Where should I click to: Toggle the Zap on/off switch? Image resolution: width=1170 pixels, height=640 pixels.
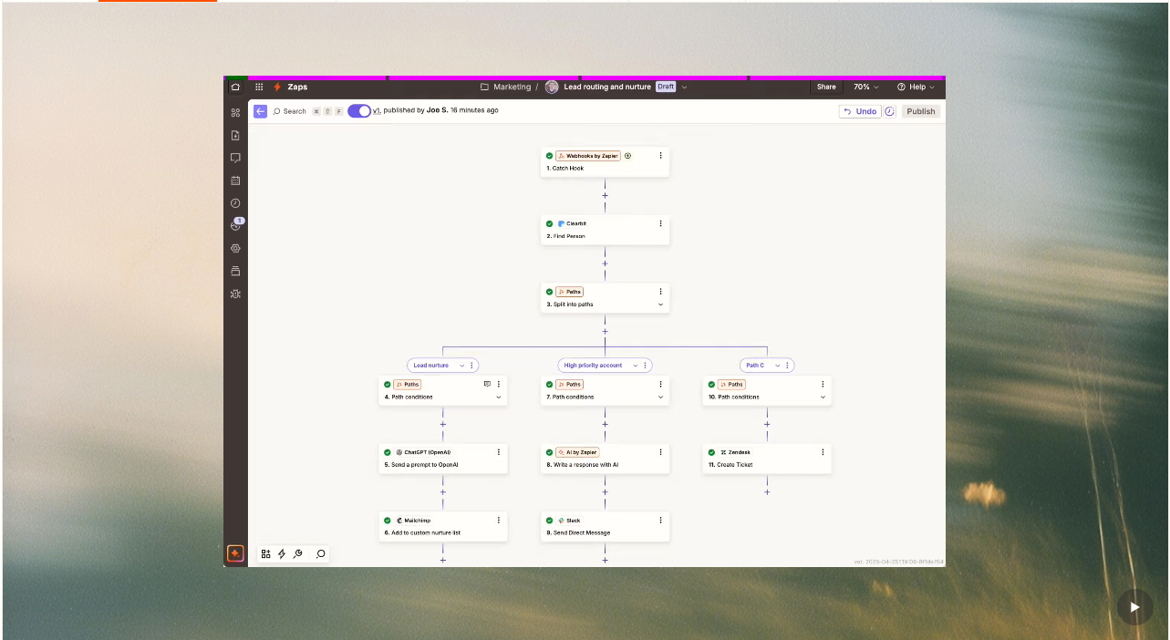359,111
